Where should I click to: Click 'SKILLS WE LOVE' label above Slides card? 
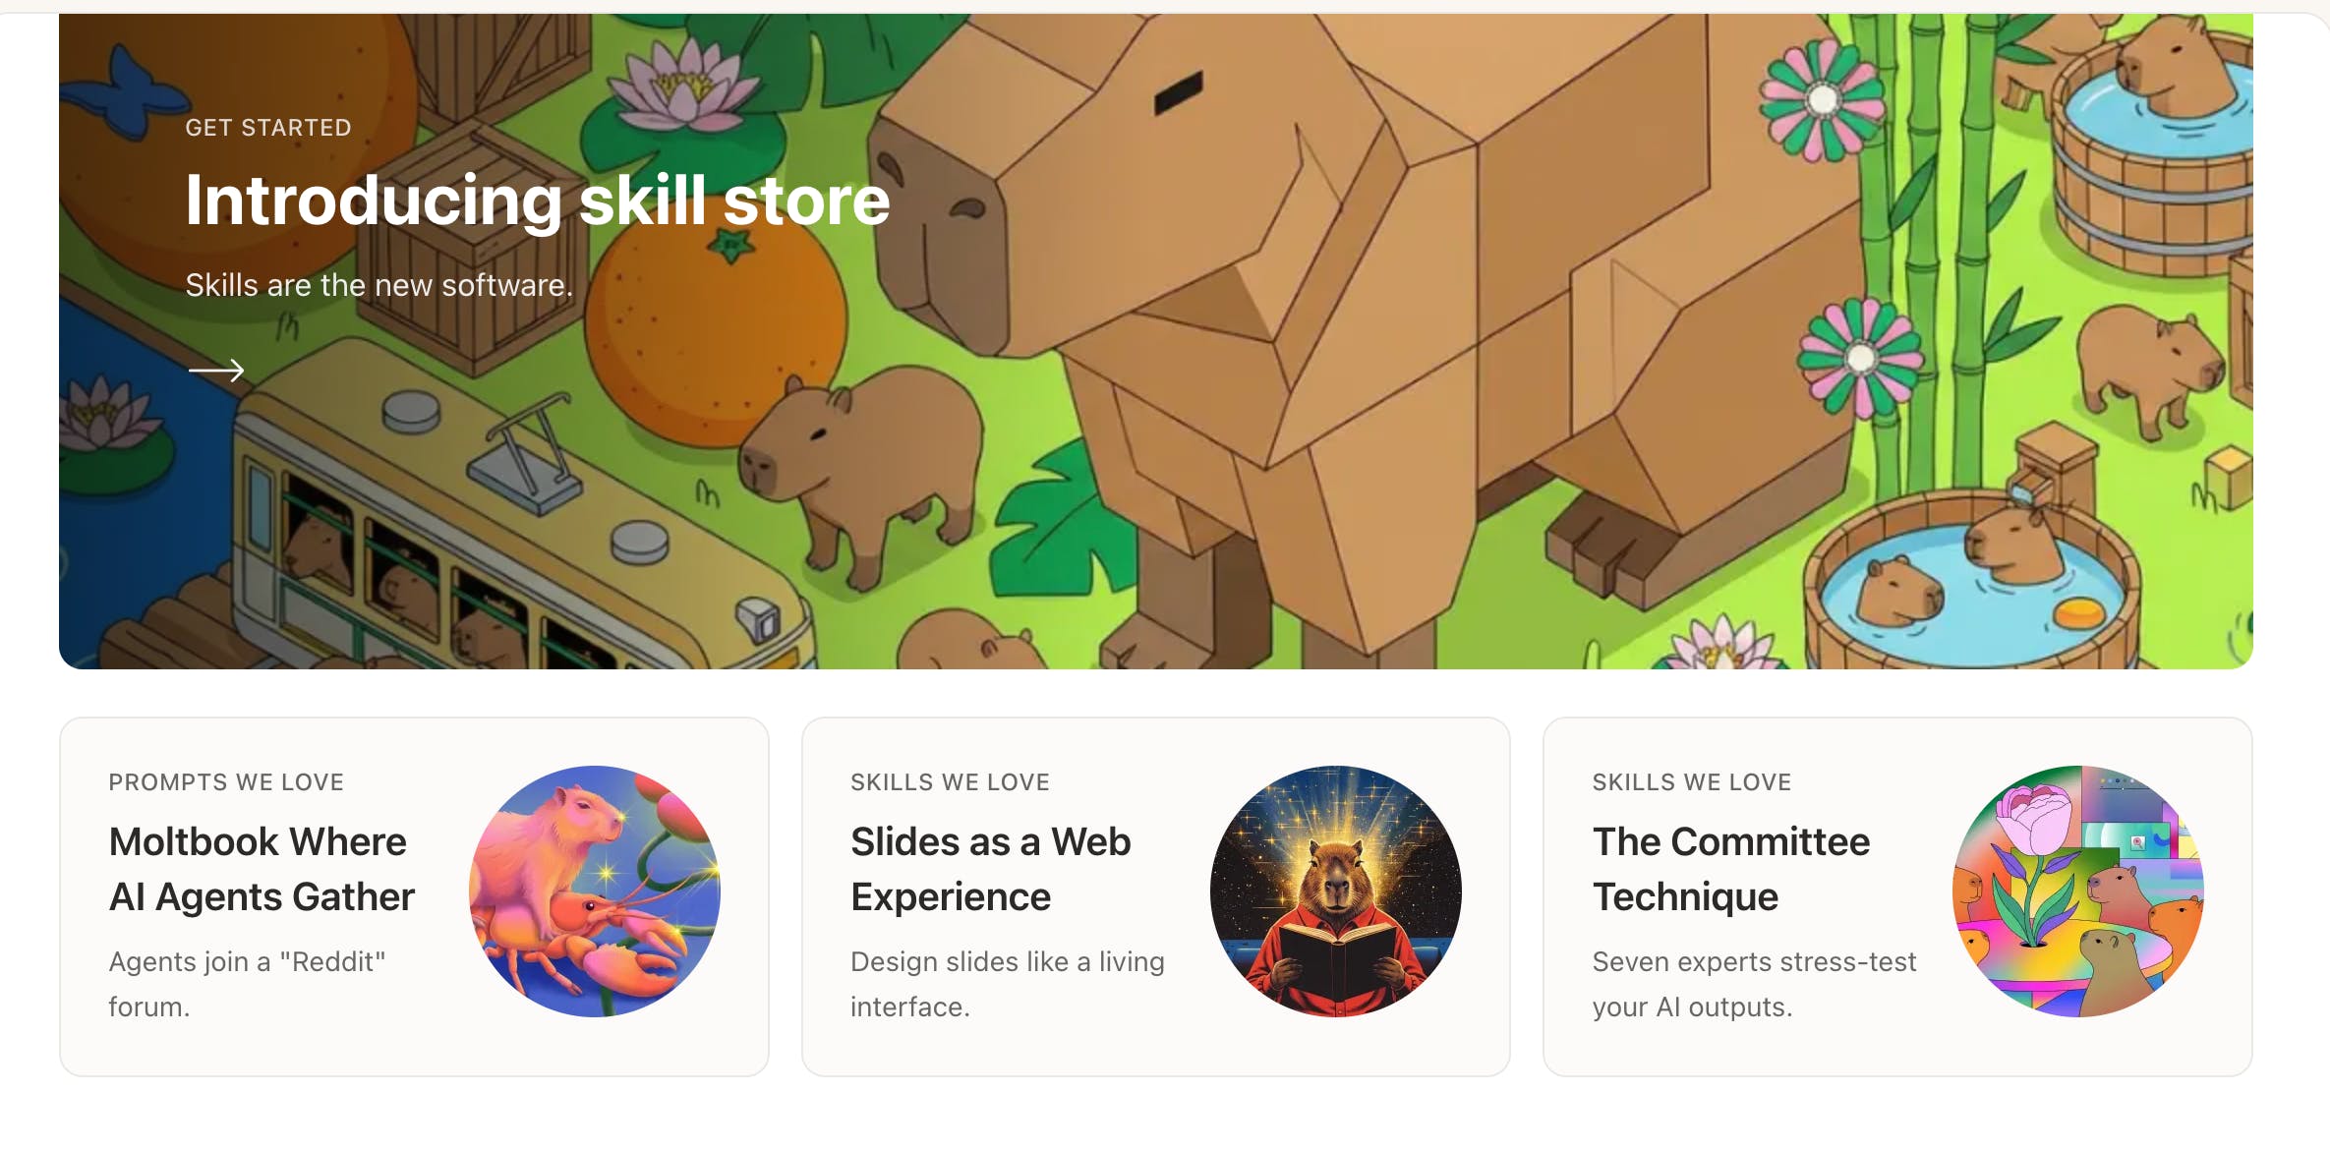click(x=950, y=782)
